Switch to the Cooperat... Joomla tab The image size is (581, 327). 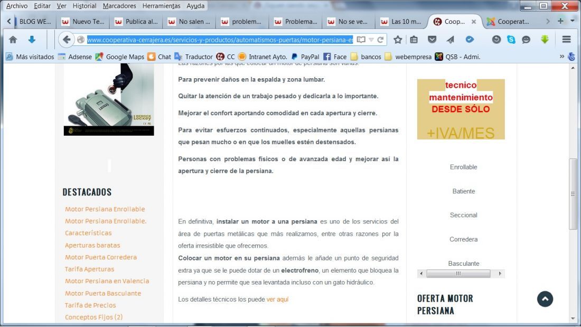pyautogui.click(x=508, y=22)
